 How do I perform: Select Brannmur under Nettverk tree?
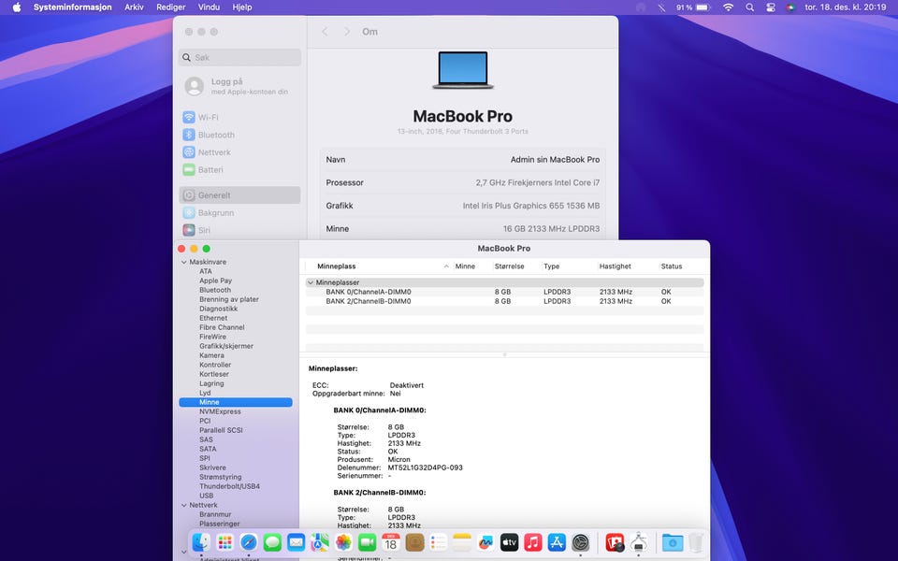pyautogui.click(x=215, y=514)
